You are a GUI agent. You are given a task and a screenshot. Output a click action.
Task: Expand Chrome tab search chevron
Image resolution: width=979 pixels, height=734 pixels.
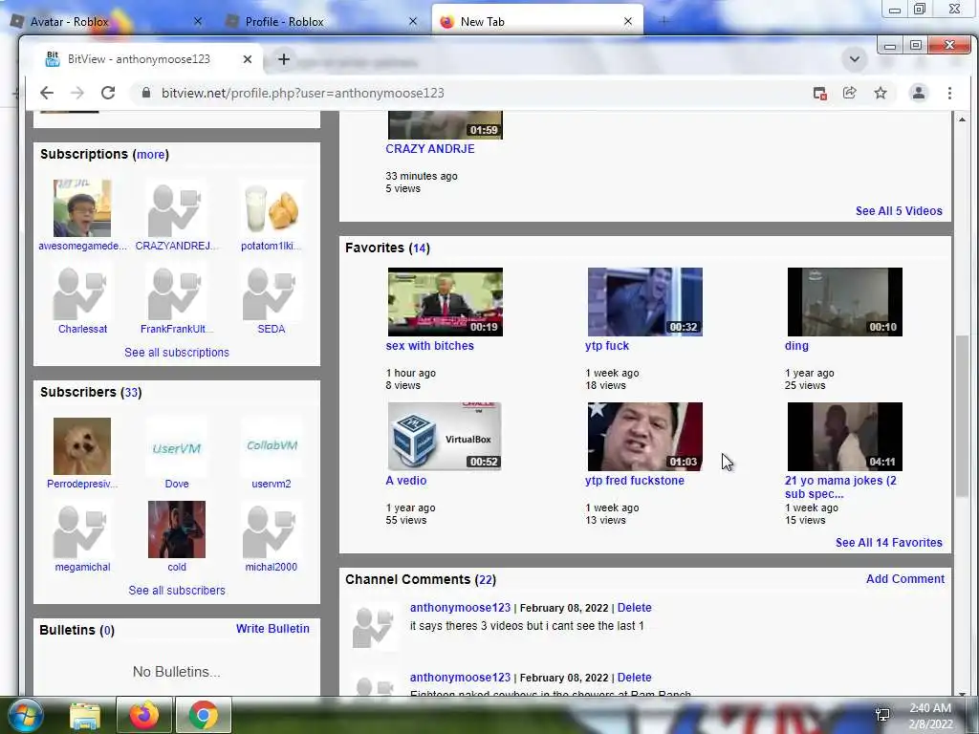(x=854, y=59)
